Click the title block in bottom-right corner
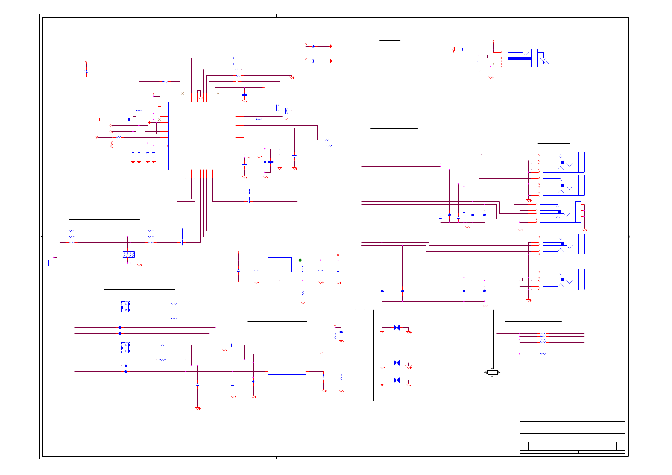 point(572,438)
